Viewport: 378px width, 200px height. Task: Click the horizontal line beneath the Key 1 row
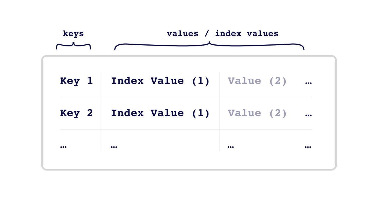pyautogui.click(x=186, y=97)
